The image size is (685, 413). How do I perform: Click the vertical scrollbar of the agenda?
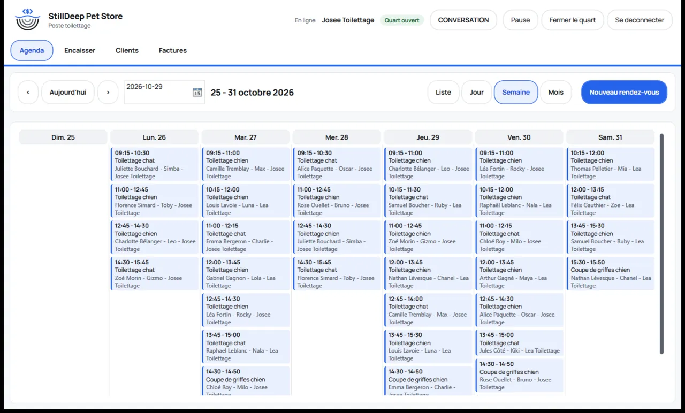tap(661, 243)
